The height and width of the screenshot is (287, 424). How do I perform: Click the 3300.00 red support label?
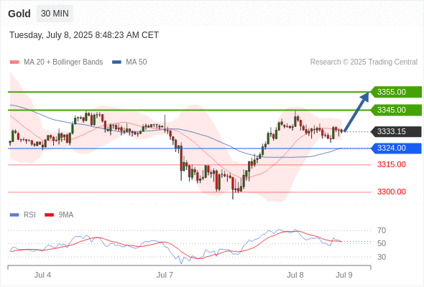coord(392,192)
